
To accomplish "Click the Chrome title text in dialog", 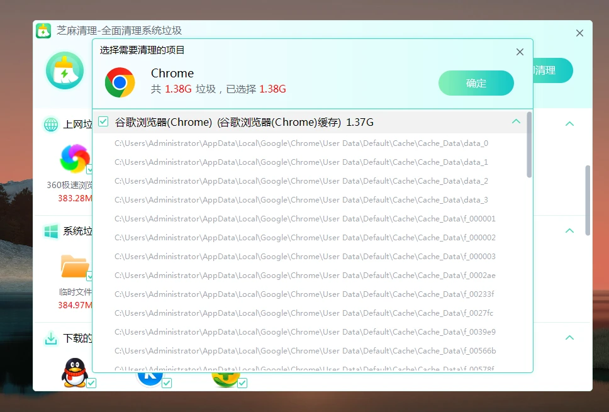I will coord(172,74).
